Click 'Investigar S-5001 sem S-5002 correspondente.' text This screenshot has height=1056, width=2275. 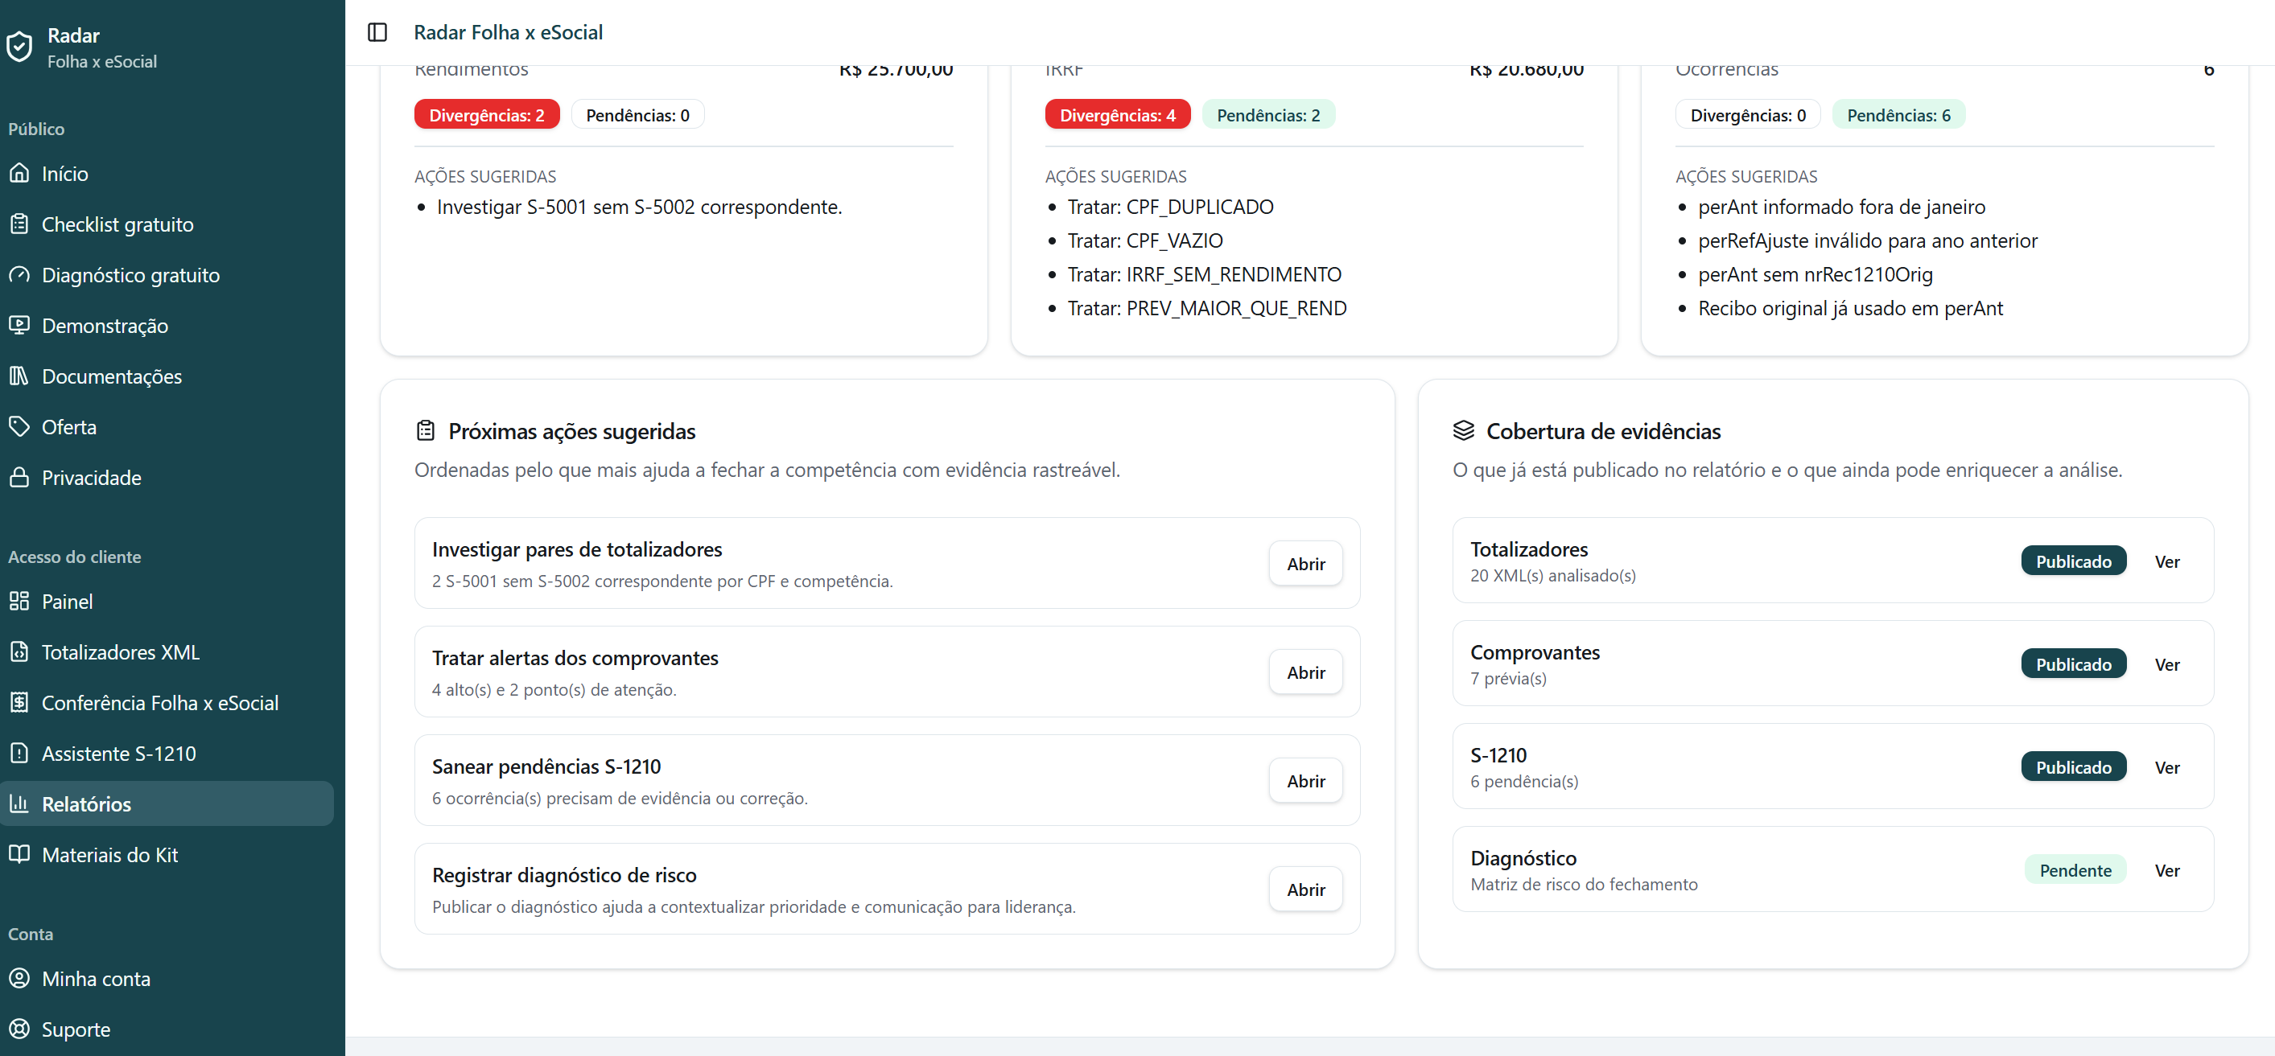click(x=640, y=207)
